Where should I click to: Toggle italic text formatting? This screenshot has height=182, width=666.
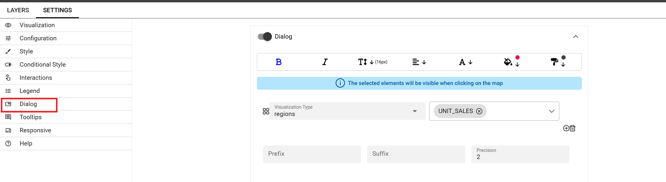pos(325,62)
